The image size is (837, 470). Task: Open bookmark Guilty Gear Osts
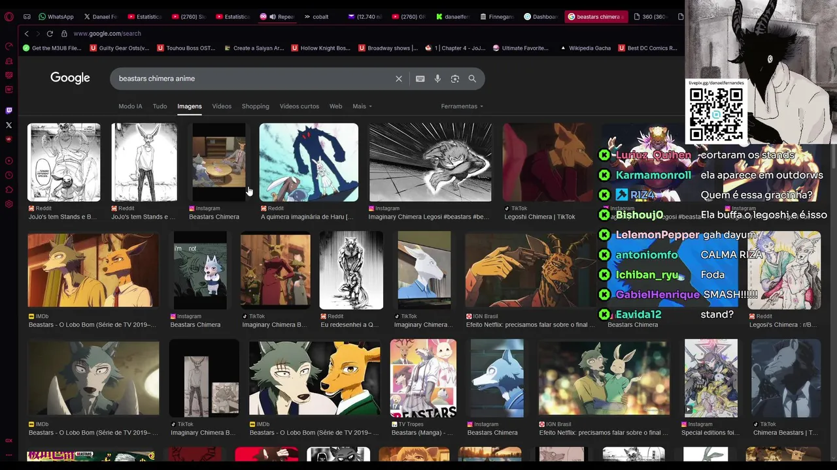click(119, 48)
